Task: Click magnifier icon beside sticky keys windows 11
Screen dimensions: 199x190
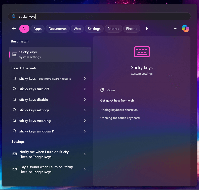Action: pyautogui.click(x=15, y=131)
